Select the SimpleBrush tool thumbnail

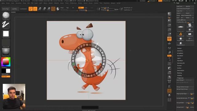coord(181,34)
